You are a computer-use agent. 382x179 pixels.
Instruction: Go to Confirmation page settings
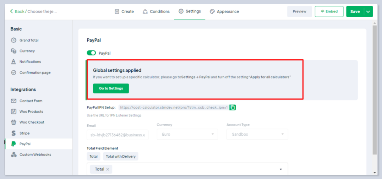tap(35, 73)
